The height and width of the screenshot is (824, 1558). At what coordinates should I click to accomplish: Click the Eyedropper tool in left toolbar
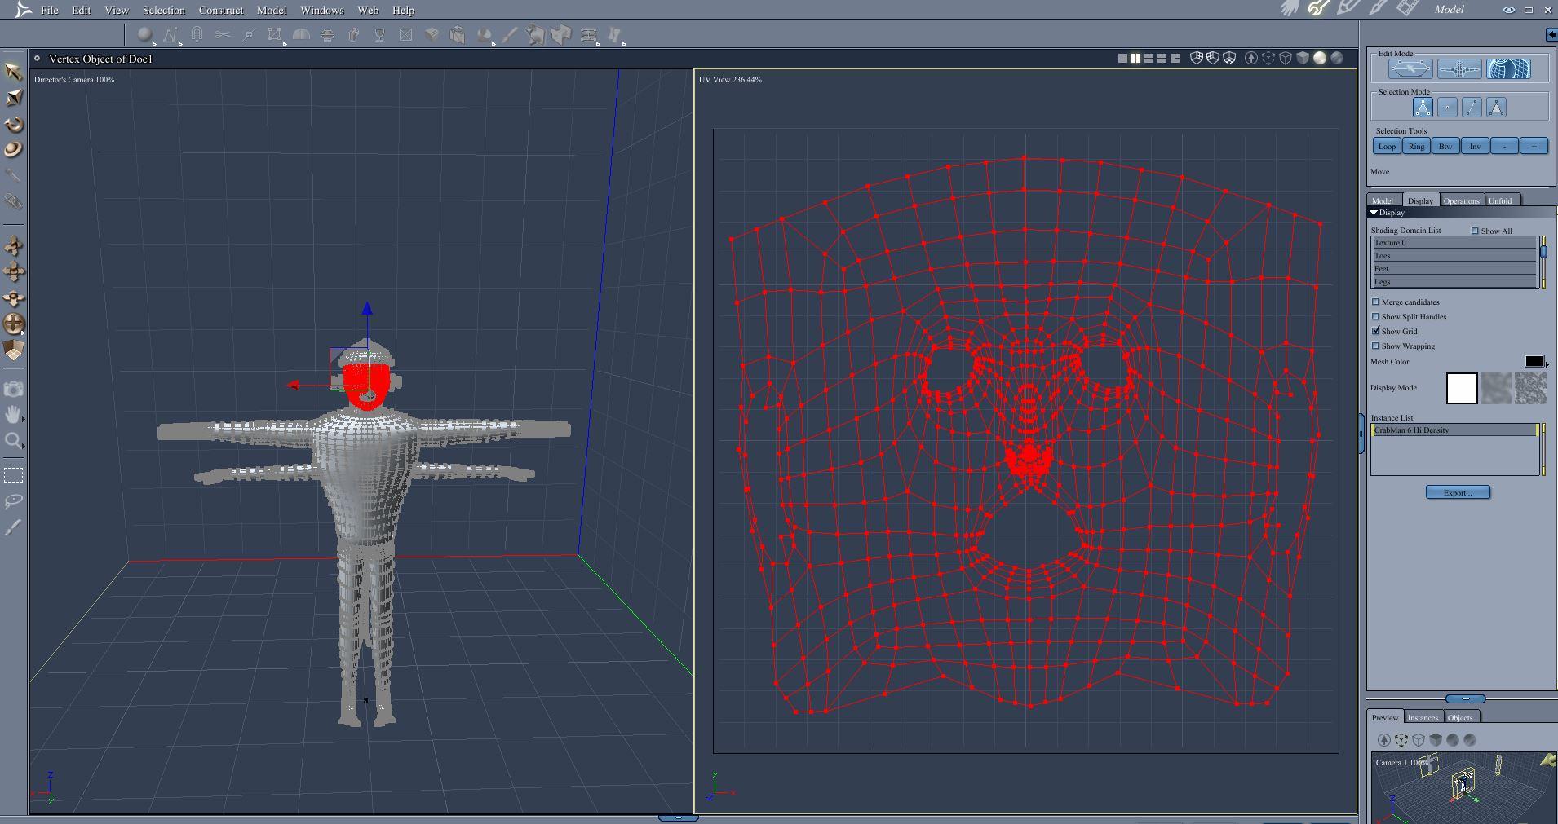point(13,528)
